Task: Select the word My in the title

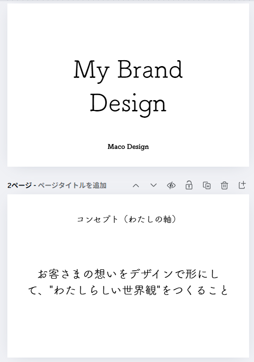Action: [x=92, y=71]
